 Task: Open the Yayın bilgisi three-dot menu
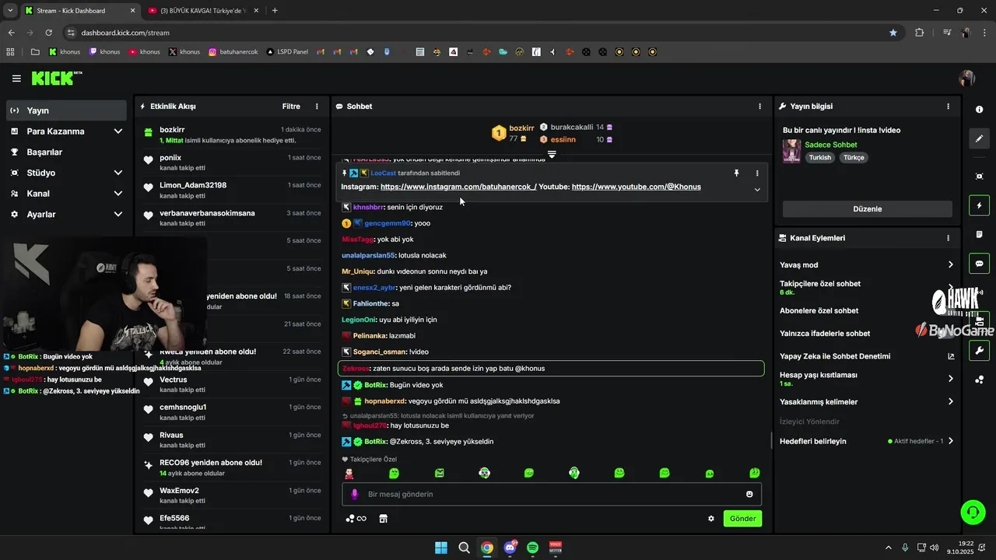(x=948, y=107)
